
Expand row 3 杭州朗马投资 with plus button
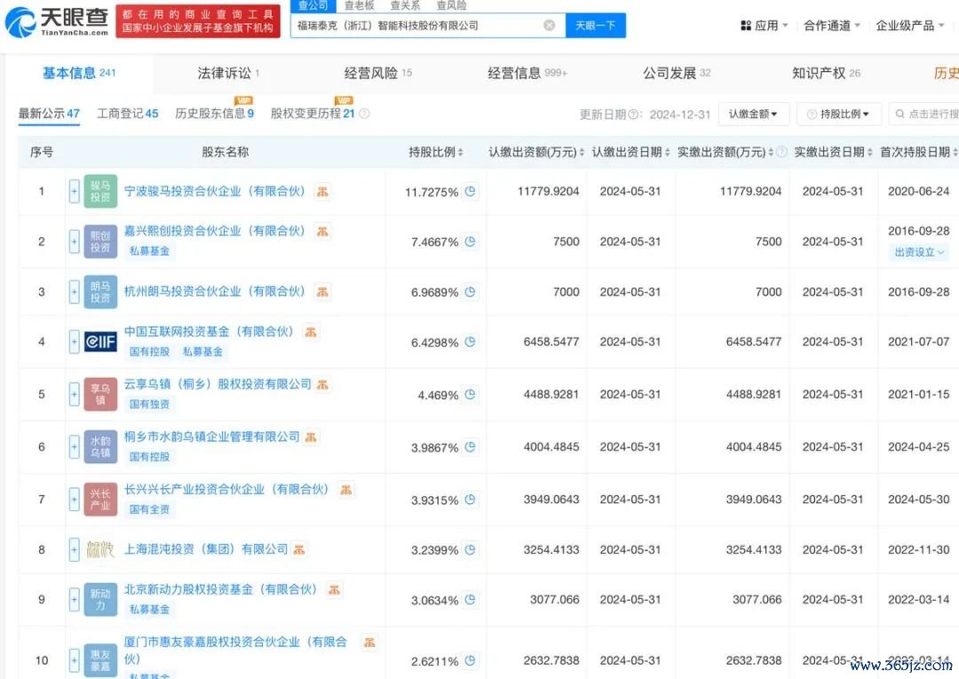pos(74,291)
